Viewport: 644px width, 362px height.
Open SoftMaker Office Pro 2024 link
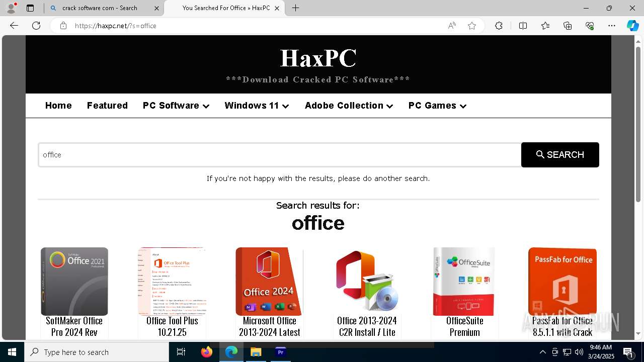(x=74, y=326)
